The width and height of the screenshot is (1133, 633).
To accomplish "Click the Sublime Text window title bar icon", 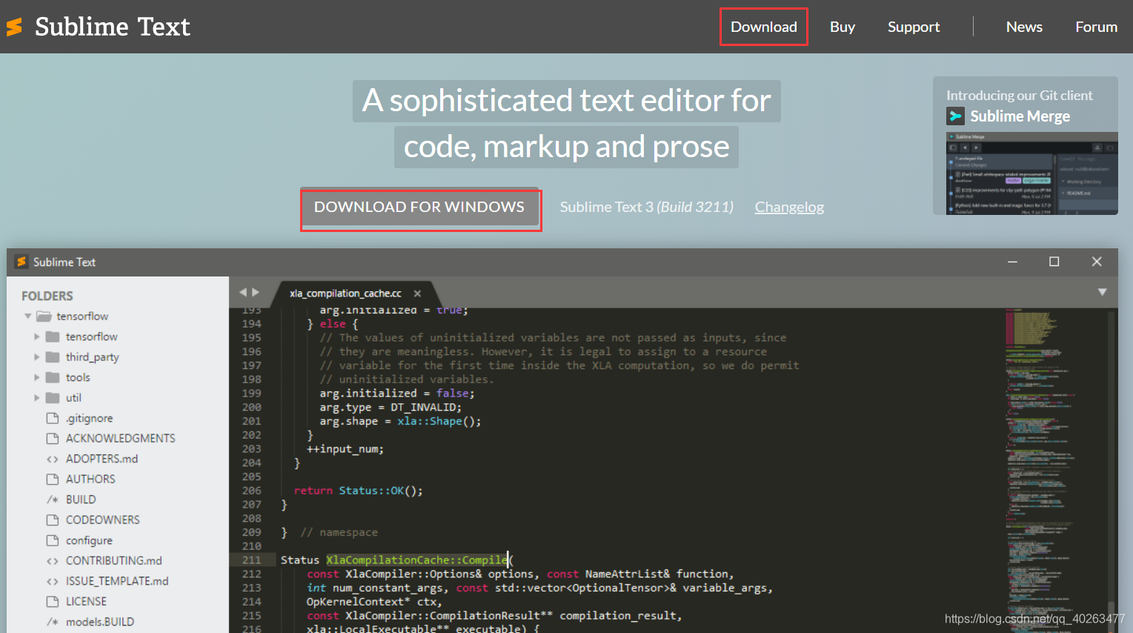I will pyautogui.click(x=21, y=262).
